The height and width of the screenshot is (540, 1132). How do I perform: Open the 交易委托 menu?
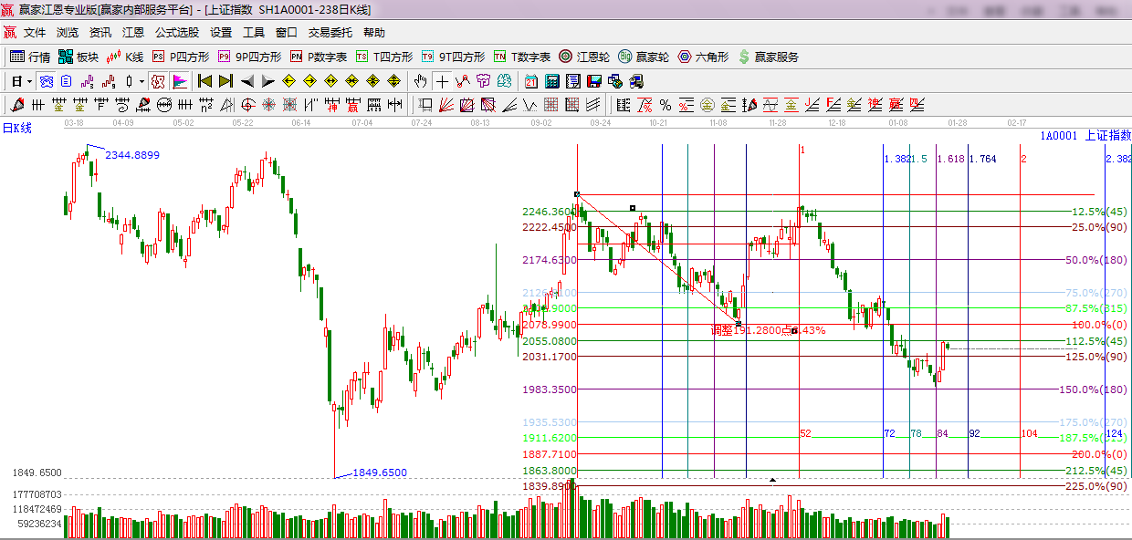click(330, 32)
